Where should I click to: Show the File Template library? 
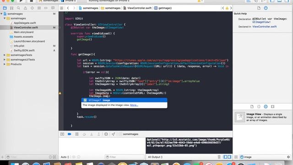coord(252,106)
